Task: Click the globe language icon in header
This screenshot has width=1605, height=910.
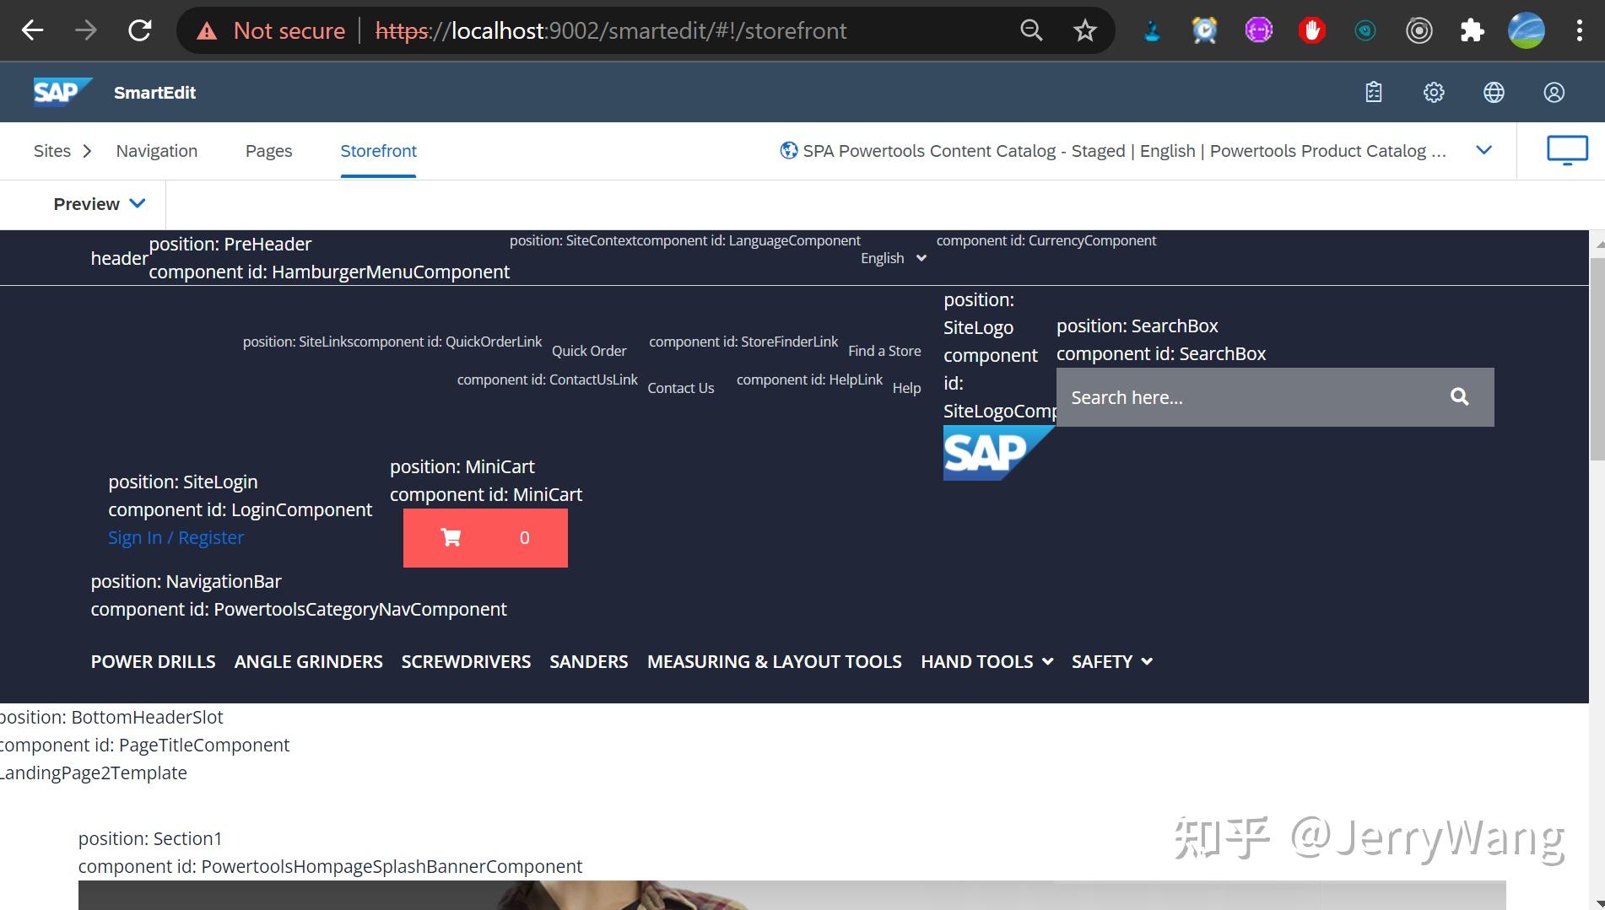Action: pos(1494,92)
